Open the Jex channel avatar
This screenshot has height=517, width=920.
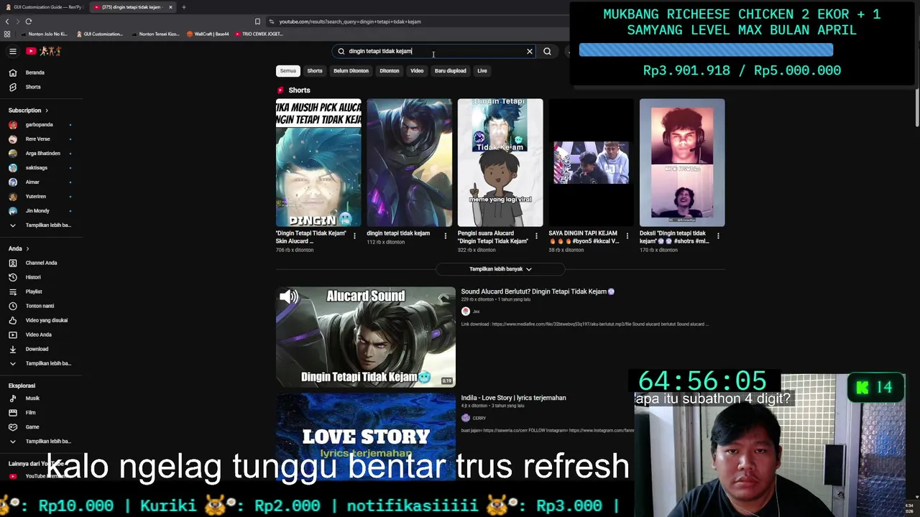466,311
